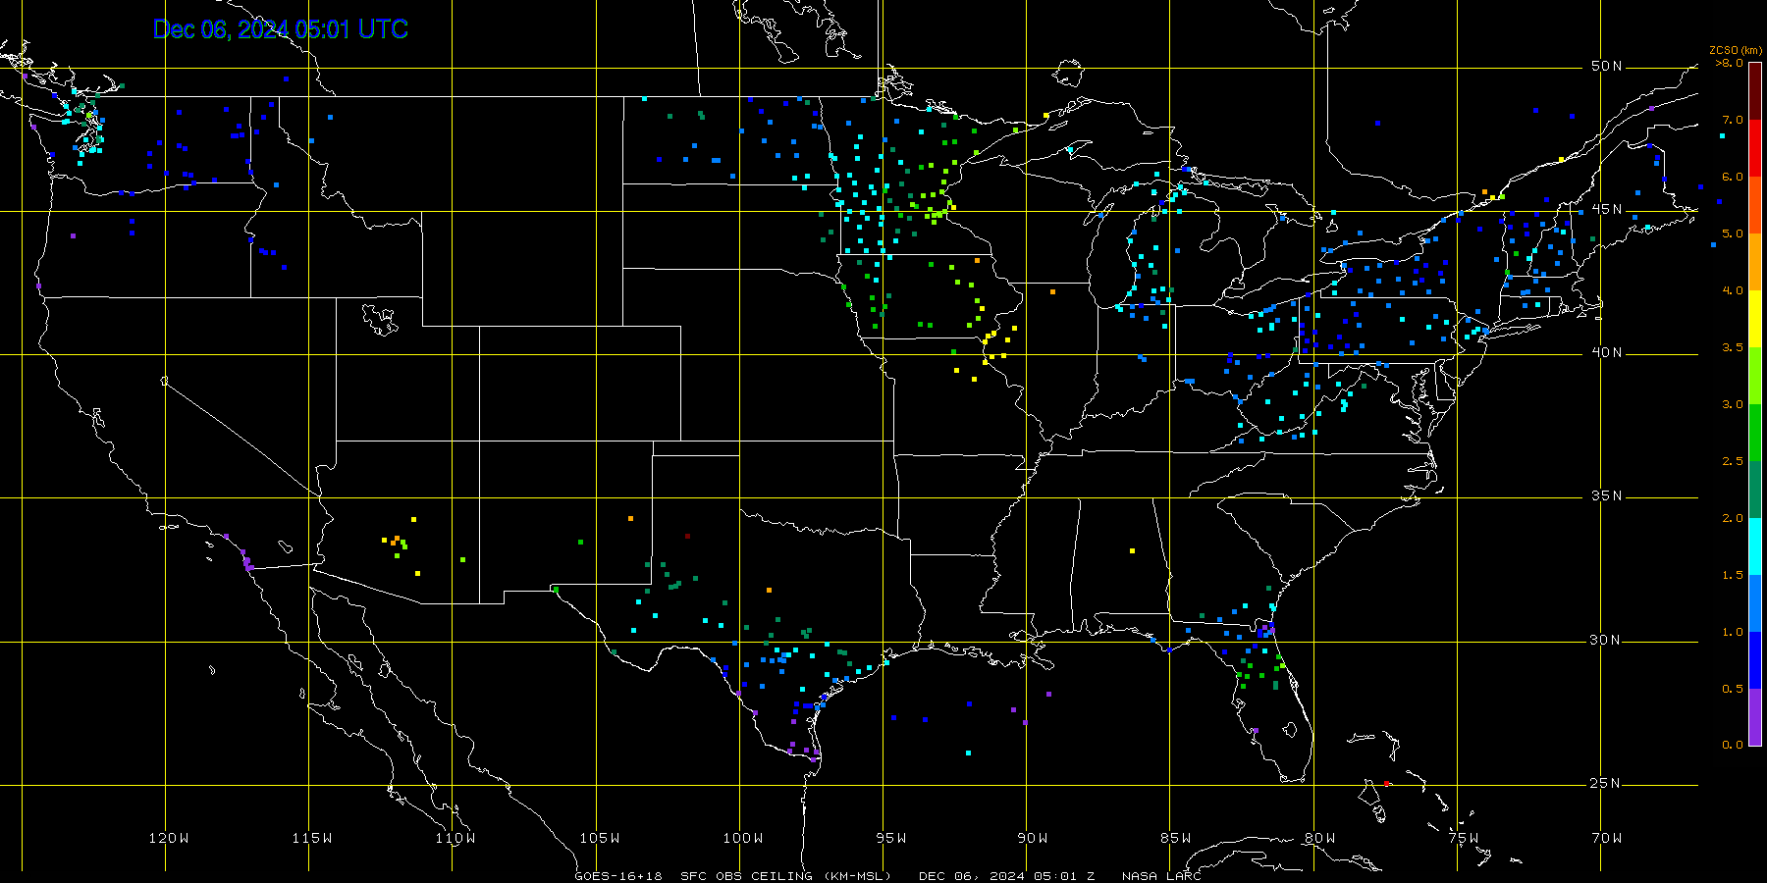This screenshot has width=1767, height=883.
Task: Click the DEC 06, 2024 05:01 Z footer text
Action: click(1007, 876)
